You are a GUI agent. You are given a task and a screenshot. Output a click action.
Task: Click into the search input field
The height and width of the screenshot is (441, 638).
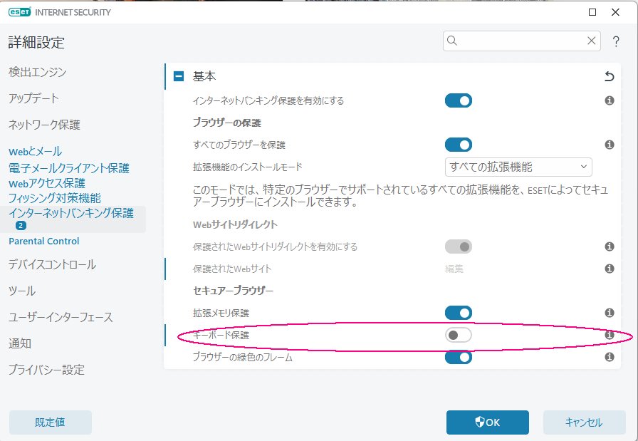tap(522, 41)
